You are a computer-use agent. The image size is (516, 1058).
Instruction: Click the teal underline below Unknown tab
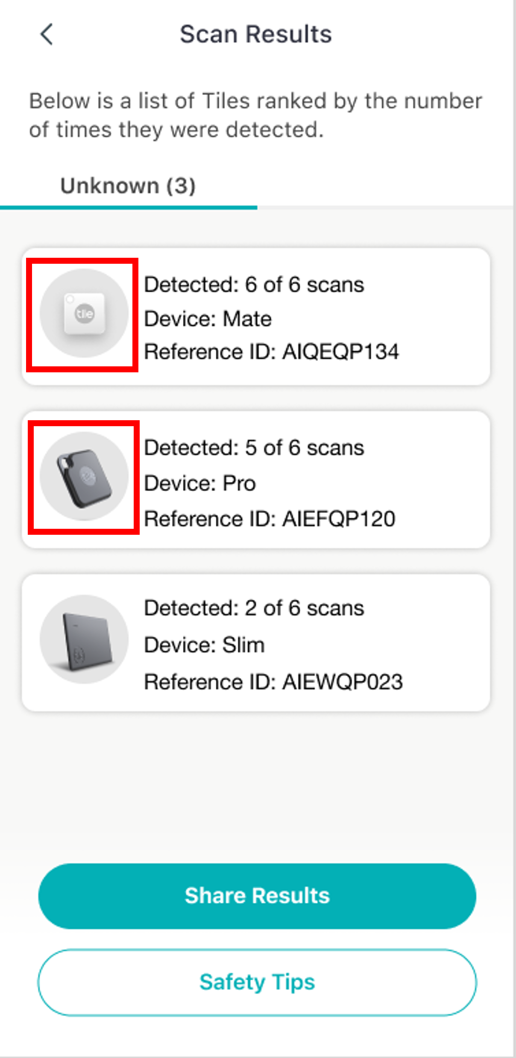(x=128, y=208)
